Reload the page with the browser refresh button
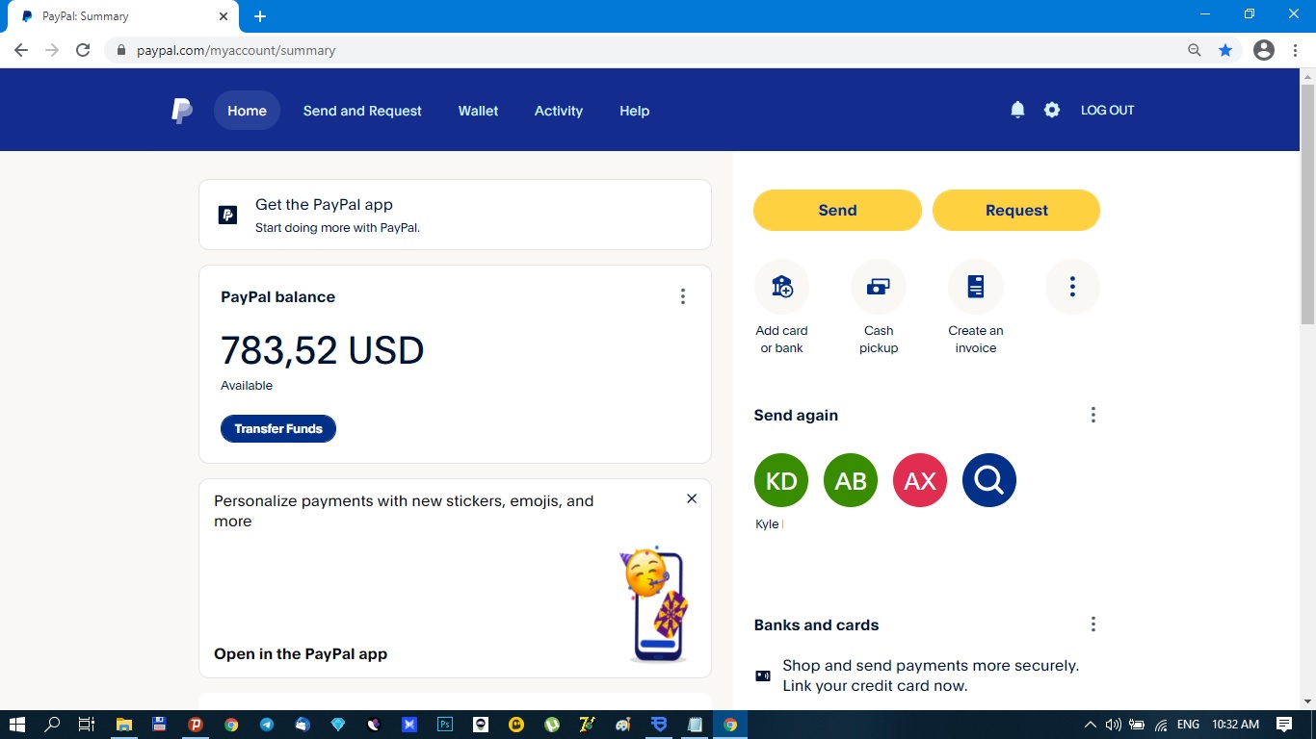 click(x=83, y=50)
